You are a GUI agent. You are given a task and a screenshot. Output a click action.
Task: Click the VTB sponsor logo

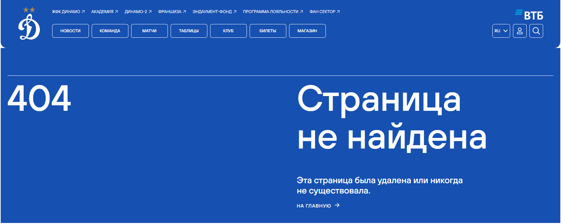529,14
